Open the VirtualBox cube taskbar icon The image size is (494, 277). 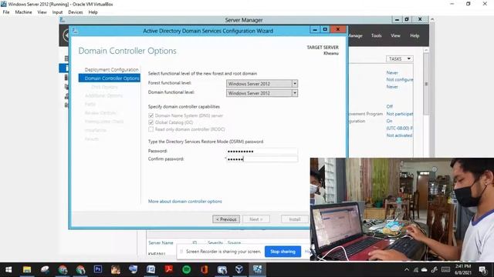(x=239, y=269)
